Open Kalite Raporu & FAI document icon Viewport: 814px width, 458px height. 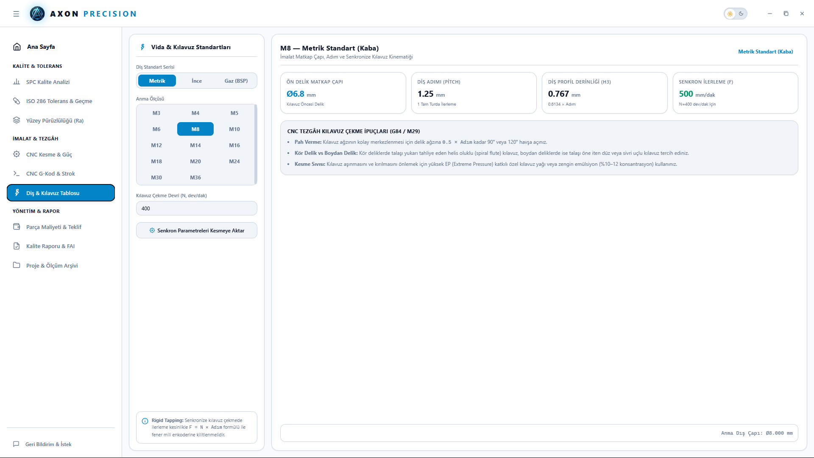[17, 246]
